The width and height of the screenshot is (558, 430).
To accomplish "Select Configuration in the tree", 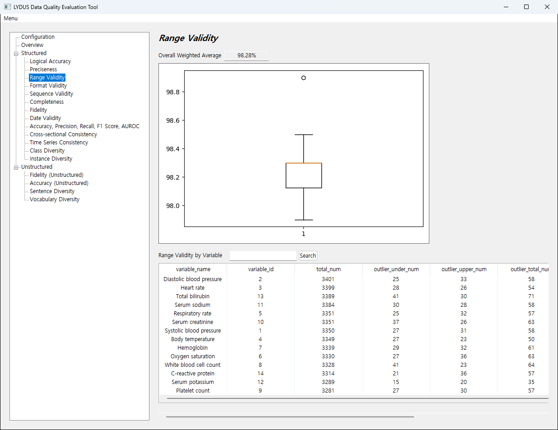I will coord(38,37).
